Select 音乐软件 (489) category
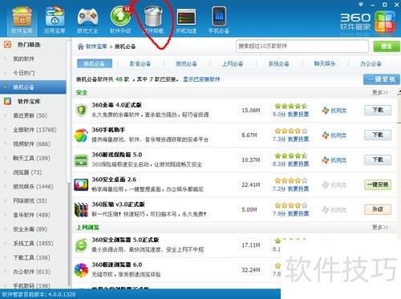The height and width of the screenshot is (299, 401). pyautogui.click(x=33, y=215)
